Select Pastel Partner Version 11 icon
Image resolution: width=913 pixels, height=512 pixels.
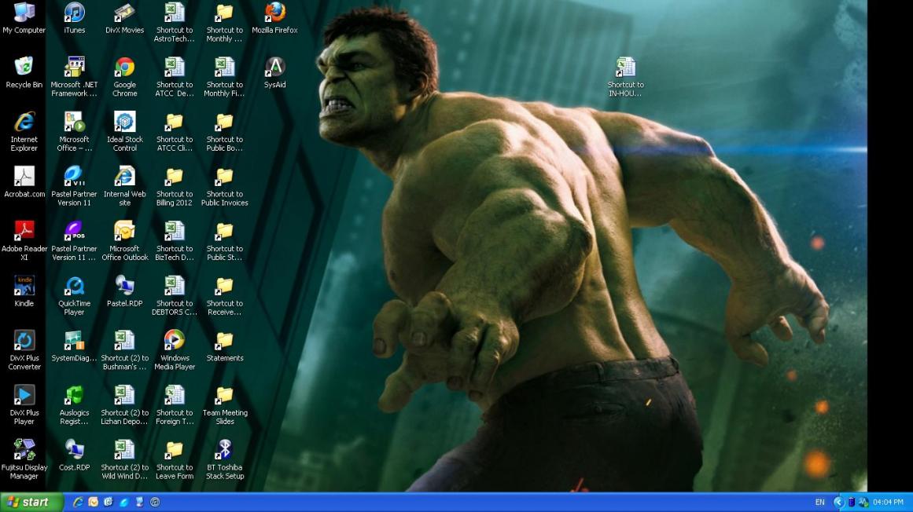[x=74, y=176]
